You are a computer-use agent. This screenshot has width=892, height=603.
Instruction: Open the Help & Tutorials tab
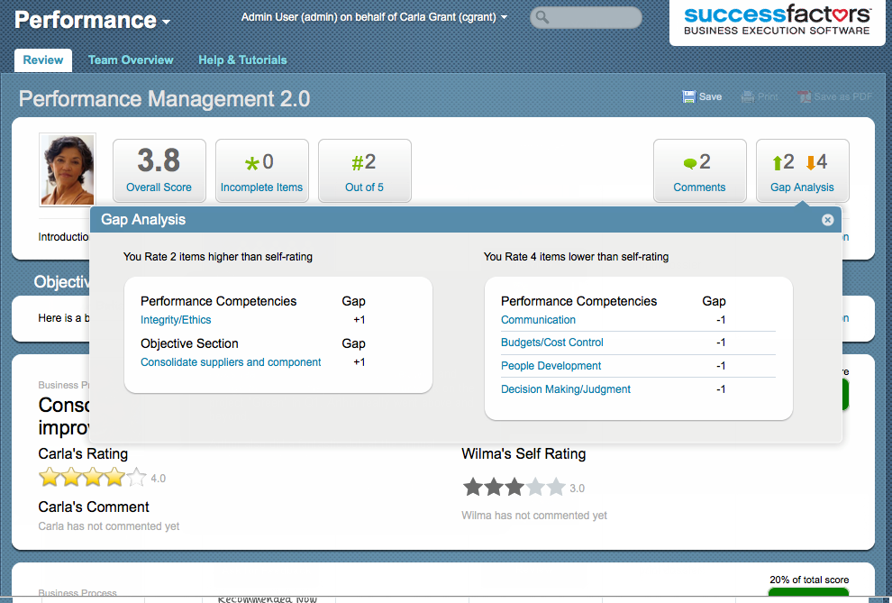[x=242, y=59]
